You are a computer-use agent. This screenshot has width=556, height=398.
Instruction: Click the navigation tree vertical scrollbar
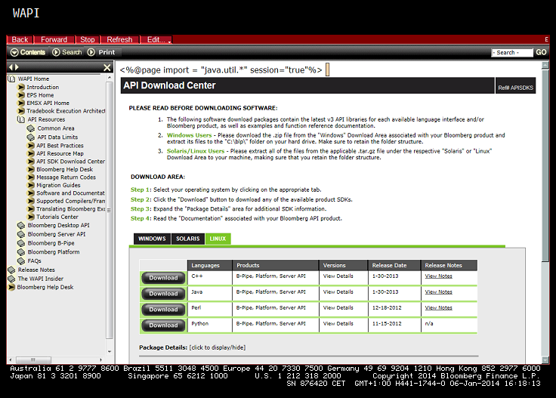coord(110,209)
